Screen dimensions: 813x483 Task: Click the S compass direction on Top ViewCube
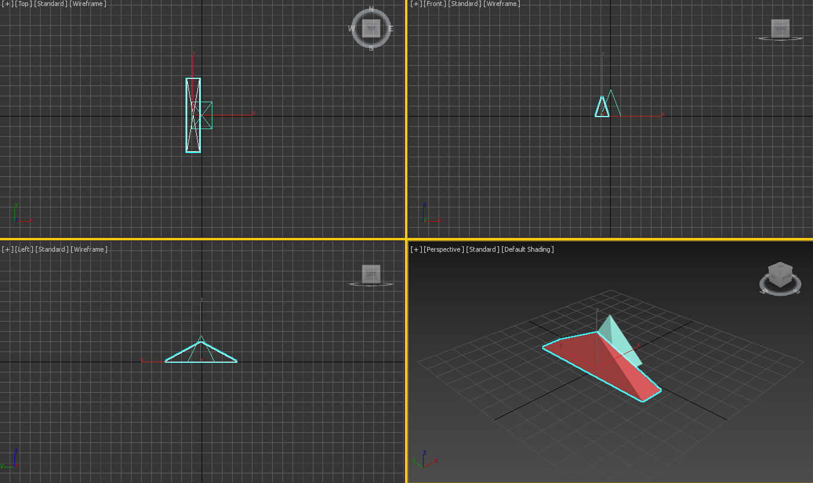[x=371, y=48]
